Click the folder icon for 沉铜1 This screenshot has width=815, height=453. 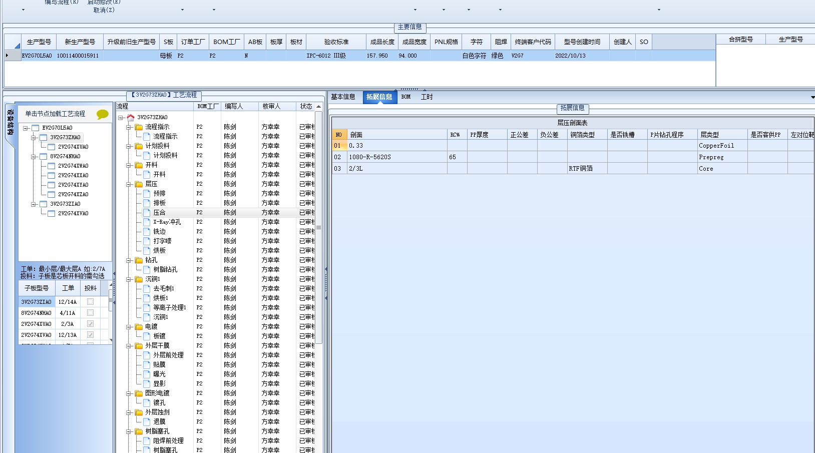(x=139, y=279)
